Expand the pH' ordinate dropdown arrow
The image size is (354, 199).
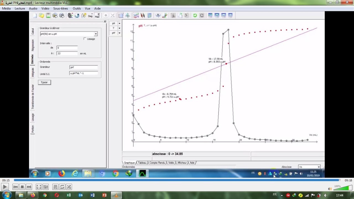click(119, 33)
